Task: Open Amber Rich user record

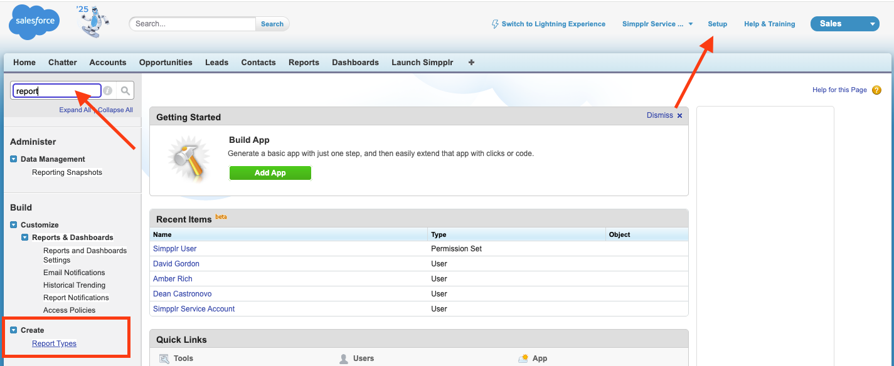Action: click(x=173, y=279)
